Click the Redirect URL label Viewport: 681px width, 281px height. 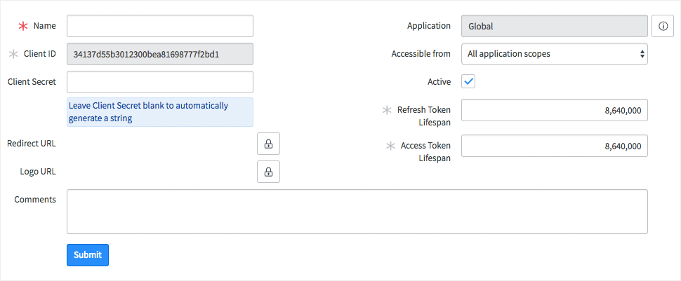(x=31, y=144)
